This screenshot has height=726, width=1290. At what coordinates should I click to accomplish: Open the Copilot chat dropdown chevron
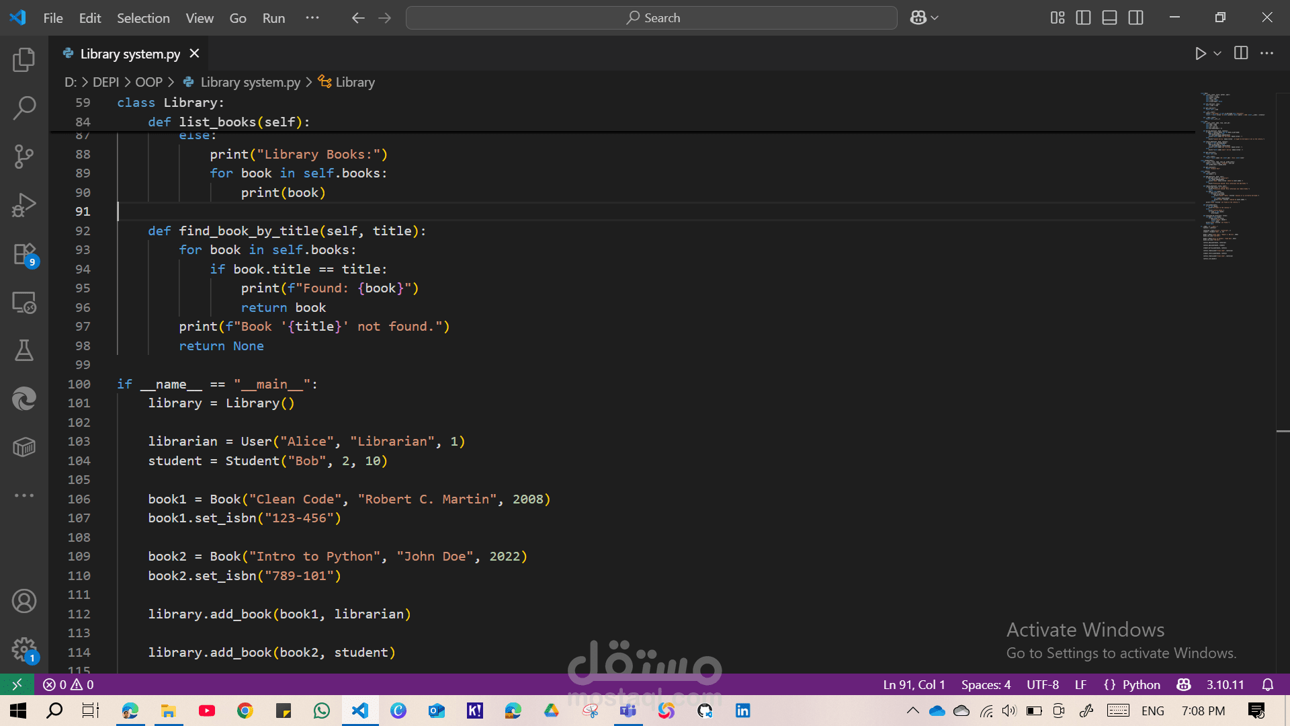935,18
